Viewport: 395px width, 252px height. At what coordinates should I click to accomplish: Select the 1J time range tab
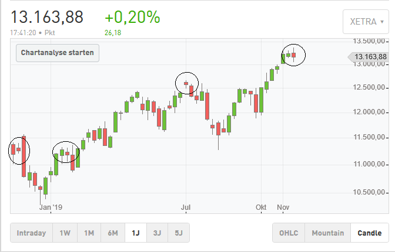(x=136, y=233)
